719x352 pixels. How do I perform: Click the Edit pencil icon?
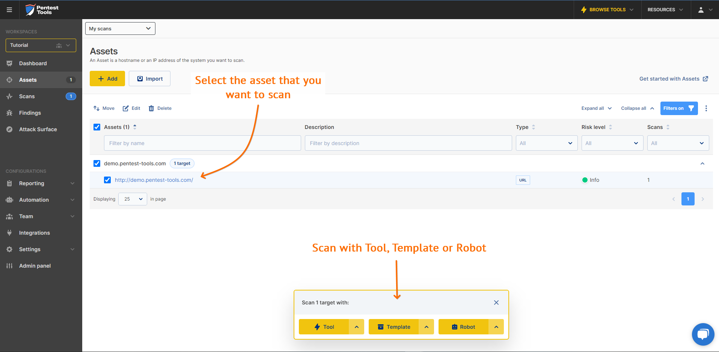point(126,108)
